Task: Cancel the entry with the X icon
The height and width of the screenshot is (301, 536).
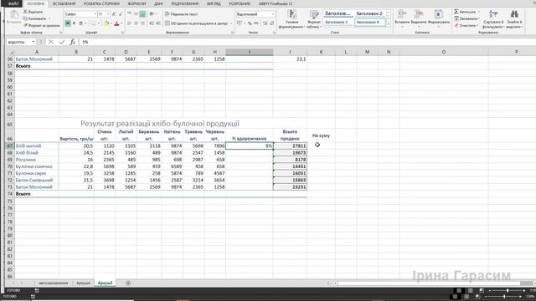Action: [50, 42]
